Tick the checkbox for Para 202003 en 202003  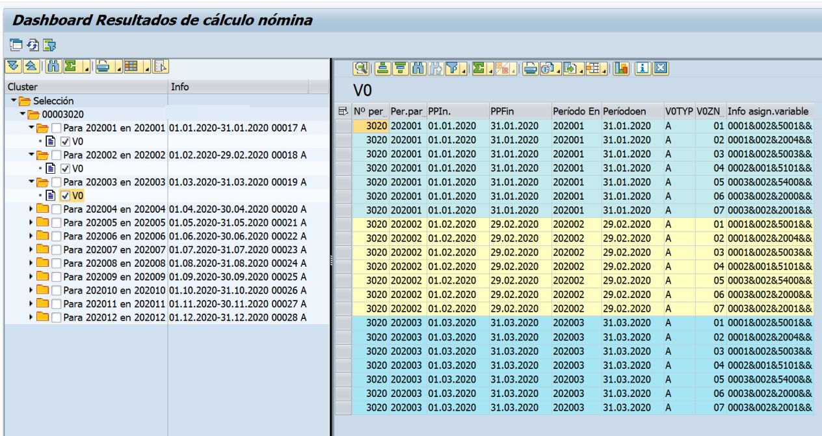pos(57,181)
